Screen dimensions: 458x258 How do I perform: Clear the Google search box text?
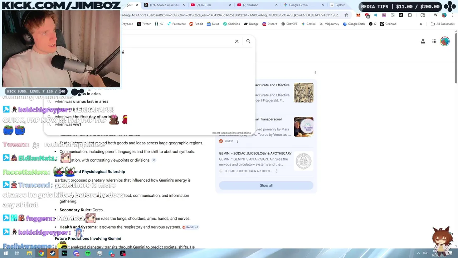click(x=237, y=41)
